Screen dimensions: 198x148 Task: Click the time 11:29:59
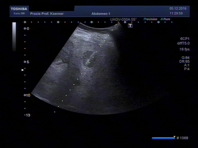point(176,13)
